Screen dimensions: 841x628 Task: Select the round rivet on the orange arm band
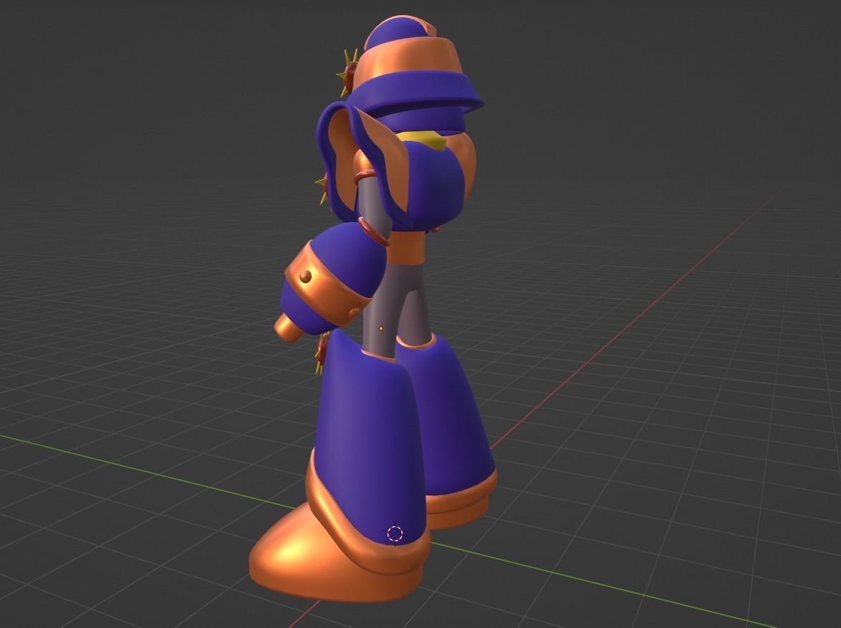click(305, 277)
